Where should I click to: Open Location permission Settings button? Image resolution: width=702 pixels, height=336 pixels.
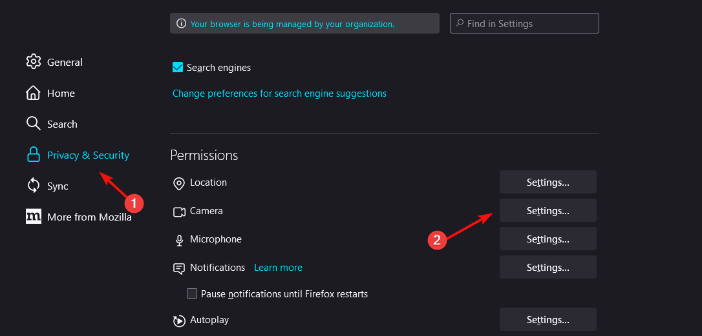pos(548,183)
